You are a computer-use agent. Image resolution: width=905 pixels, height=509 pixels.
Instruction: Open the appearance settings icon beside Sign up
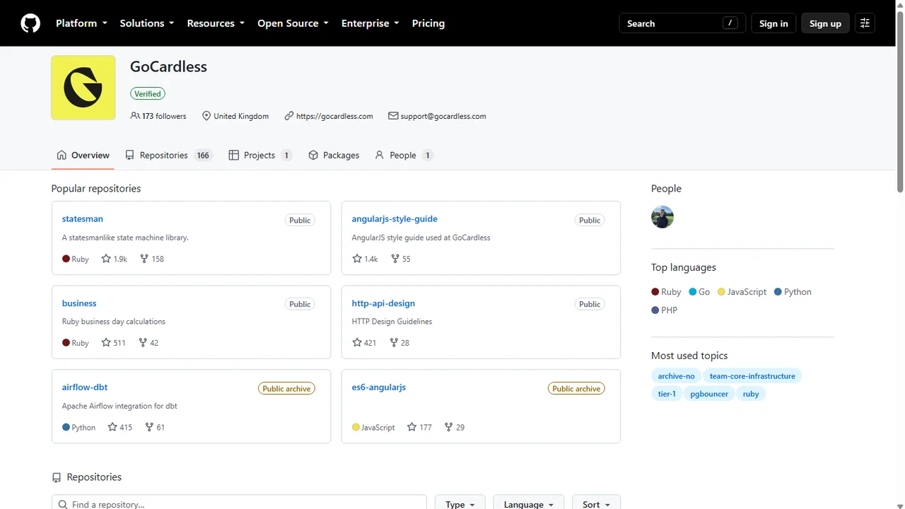point(865,23)
